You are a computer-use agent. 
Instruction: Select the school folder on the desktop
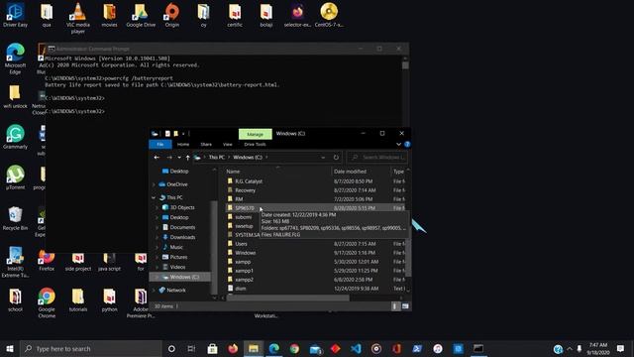16,299
